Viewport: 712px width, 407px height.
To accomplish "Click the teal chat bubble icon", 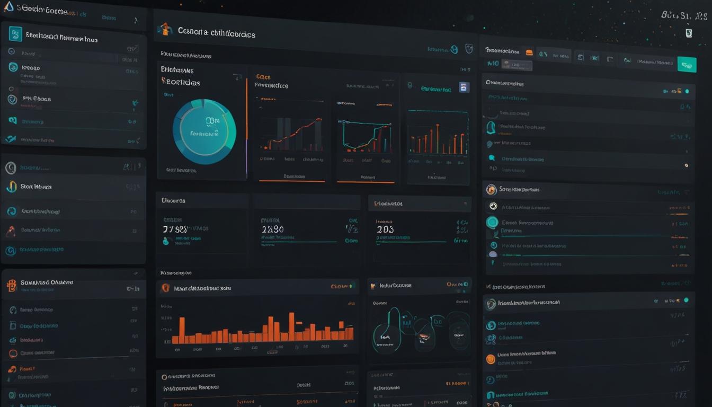I will coord(492,158).
